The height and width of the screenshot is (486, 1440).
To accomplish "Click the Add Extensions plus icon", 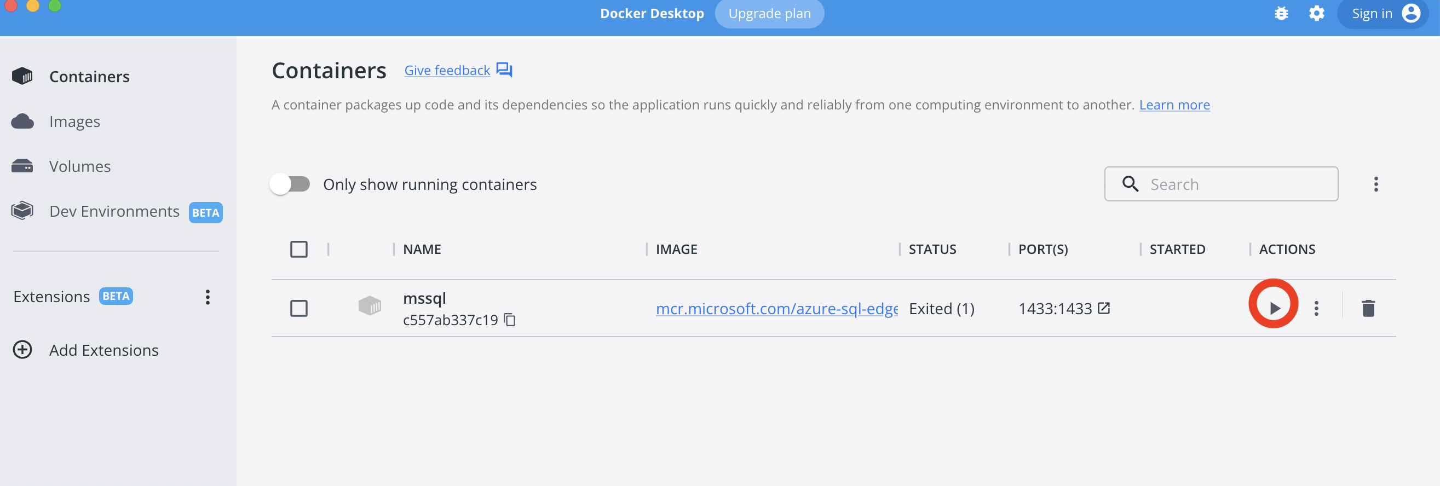I will pyautogui.click(x=22, y=350).
